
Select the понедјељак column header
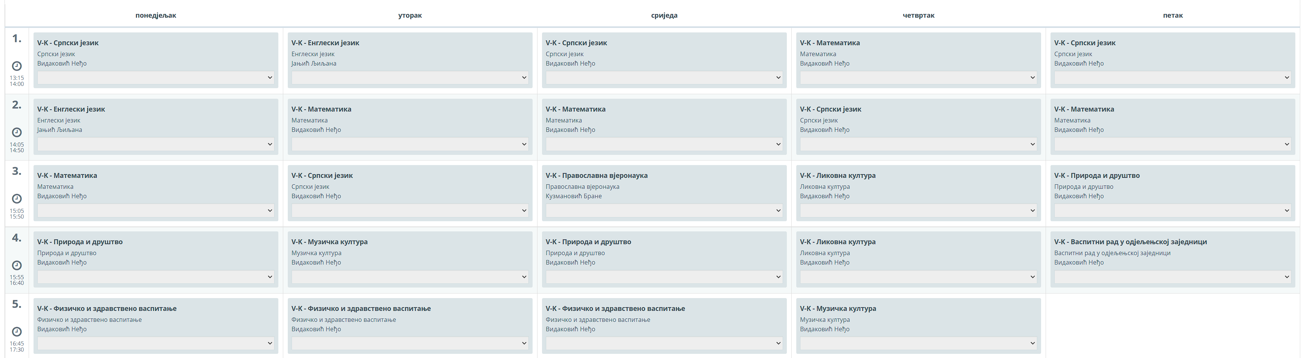click(156, 15)
